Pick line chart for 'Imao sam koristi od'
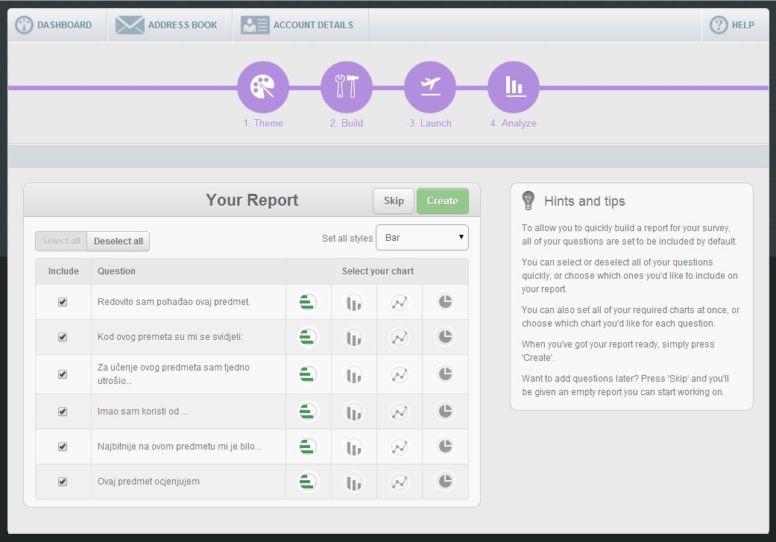This screenshot has height=542, width=776. click(400, 412)
